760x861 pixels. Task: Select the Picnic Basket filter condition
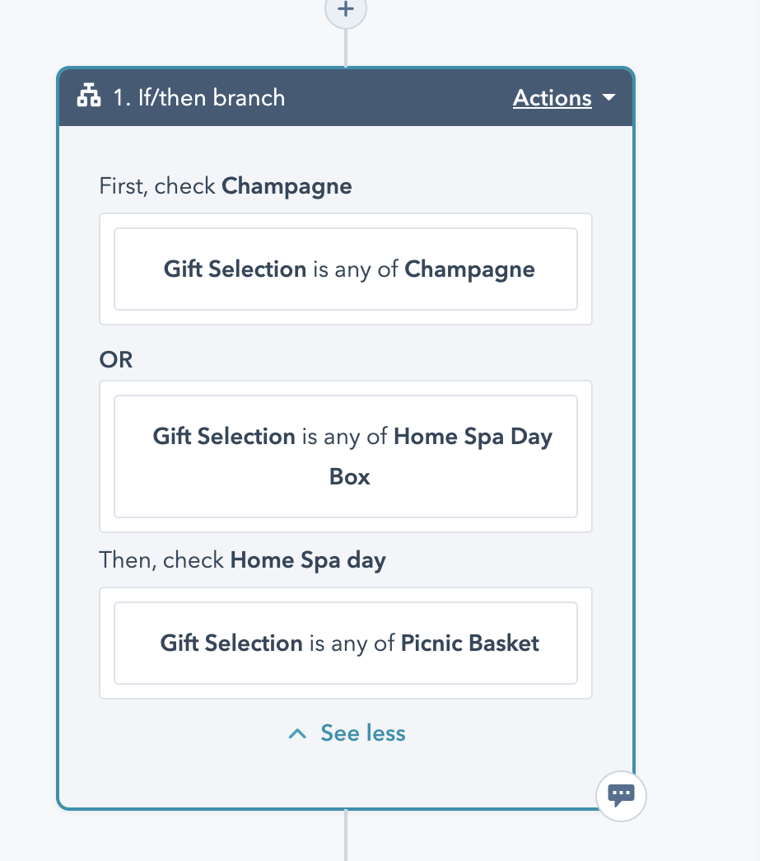pos(346,643)
